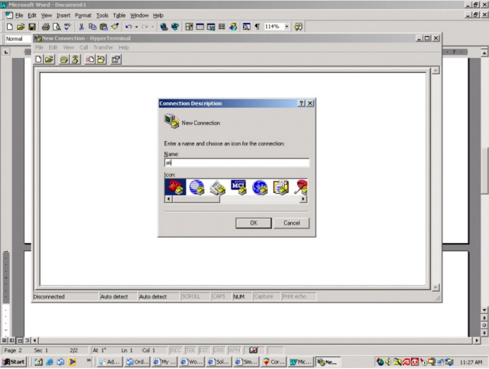Open the Word Format menu

click(x=83, y=15)
